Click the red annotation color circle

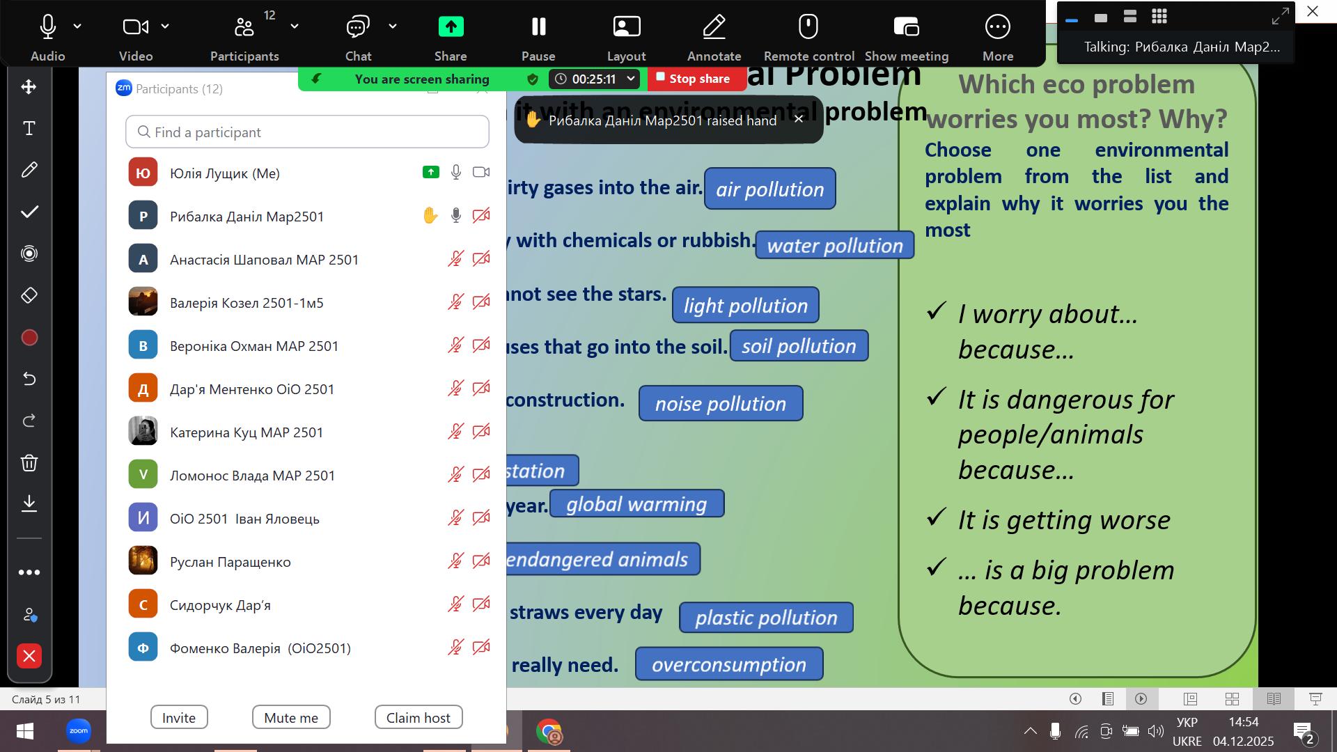tap(29, 338)
